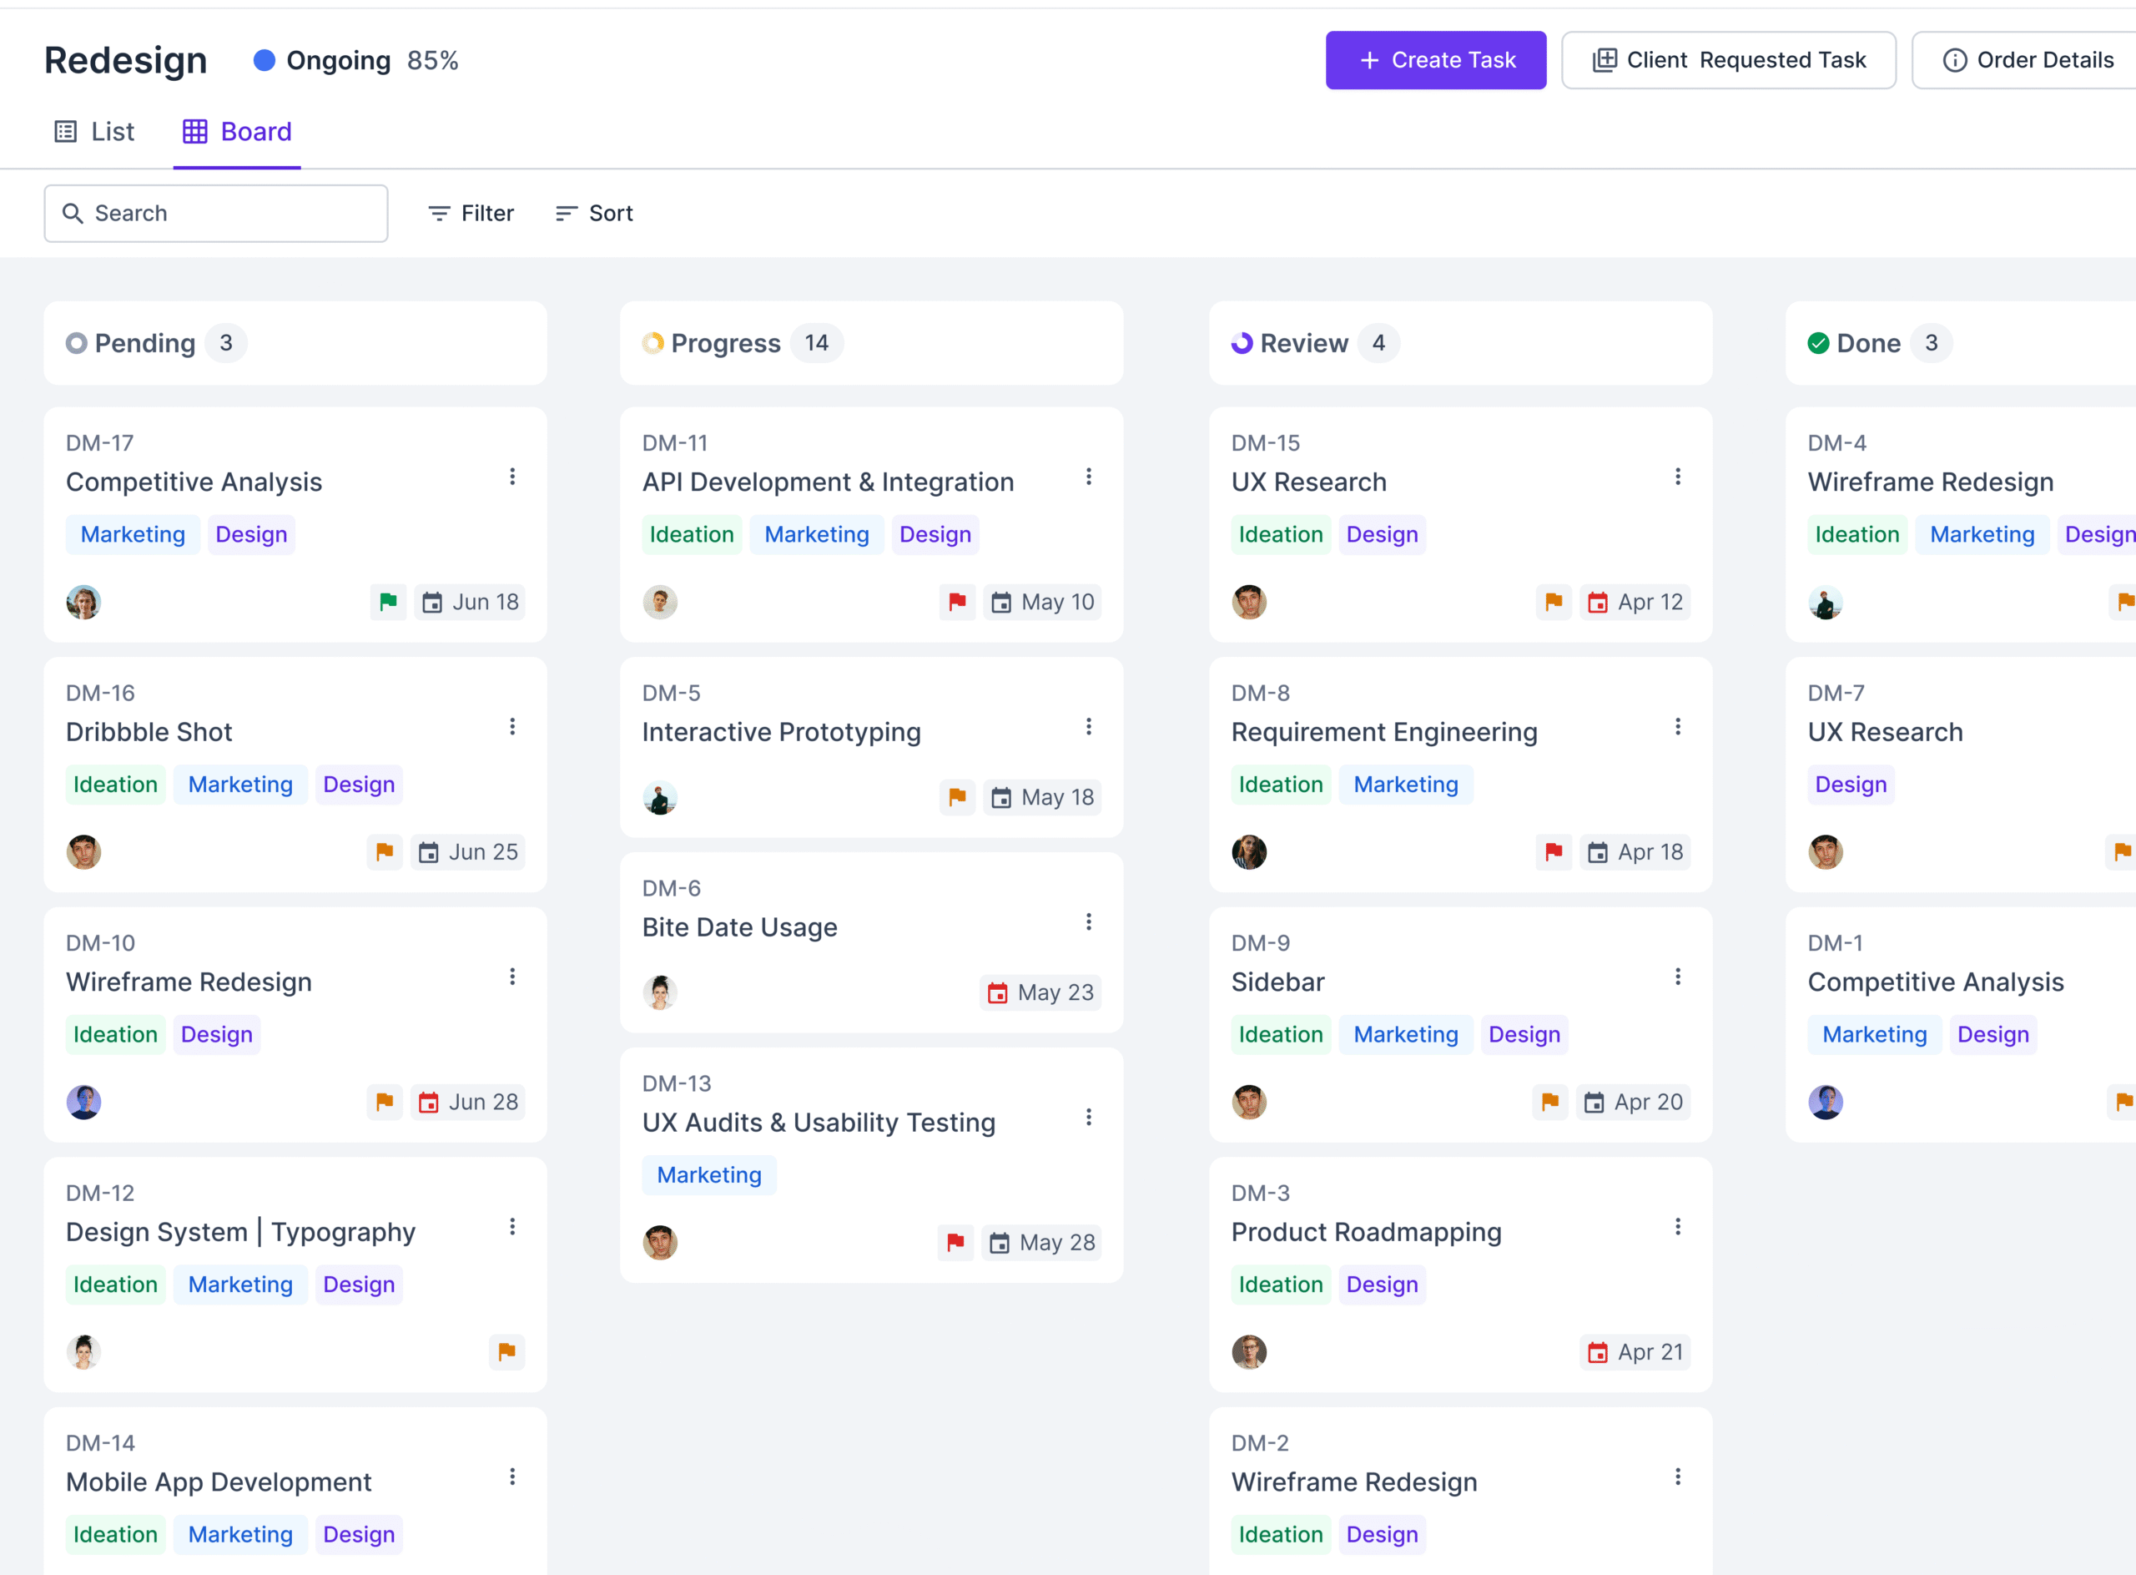This screenshot has width=2136, height=1575.
Task: Open the three-dot menu on DM-15 UX Research
Action: 1678,477
